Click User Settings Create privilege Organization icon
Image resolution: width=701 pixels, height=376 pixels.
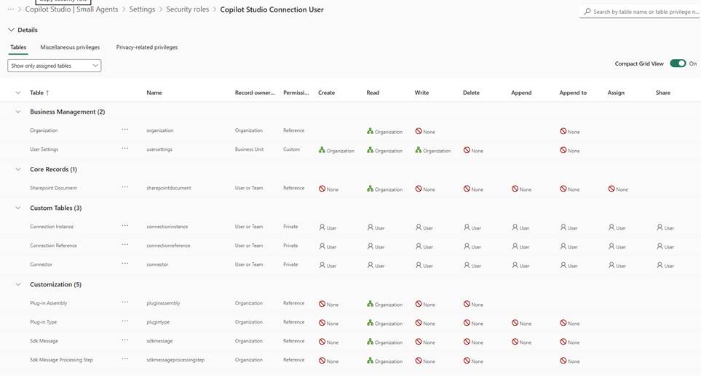point(322,151)
